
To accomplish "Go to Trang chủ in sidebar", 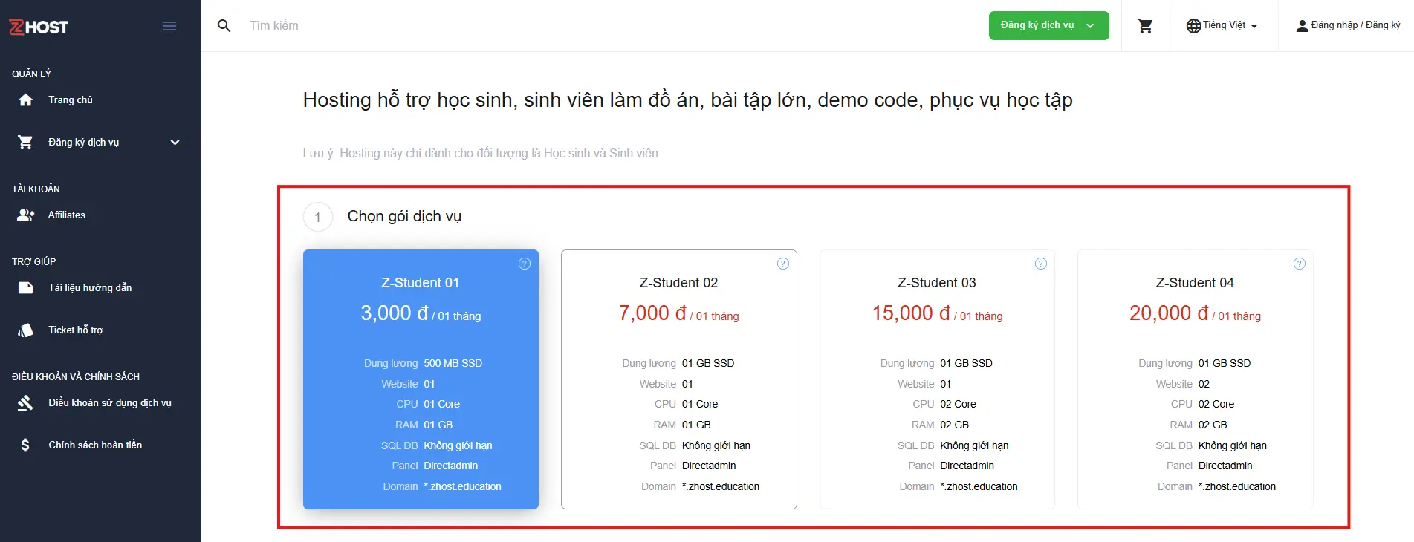I will (x=71, y=99).
